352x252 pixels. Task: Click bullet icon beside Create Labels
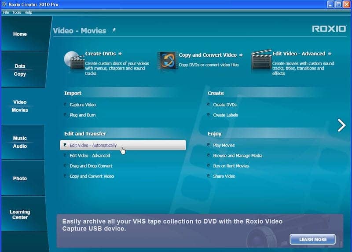coord(209,115)
